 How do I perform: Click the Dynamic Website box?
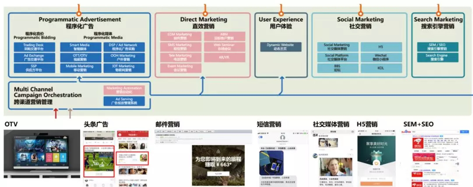click(280, 47)
